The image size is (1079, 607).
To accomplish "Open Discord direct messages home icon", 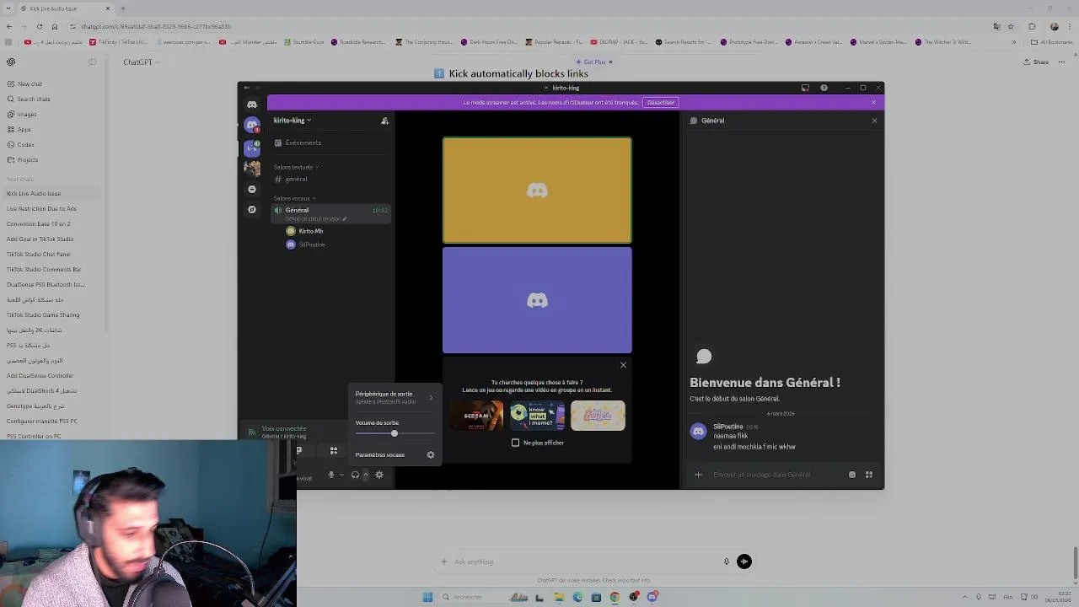I will tap(251, 105).
